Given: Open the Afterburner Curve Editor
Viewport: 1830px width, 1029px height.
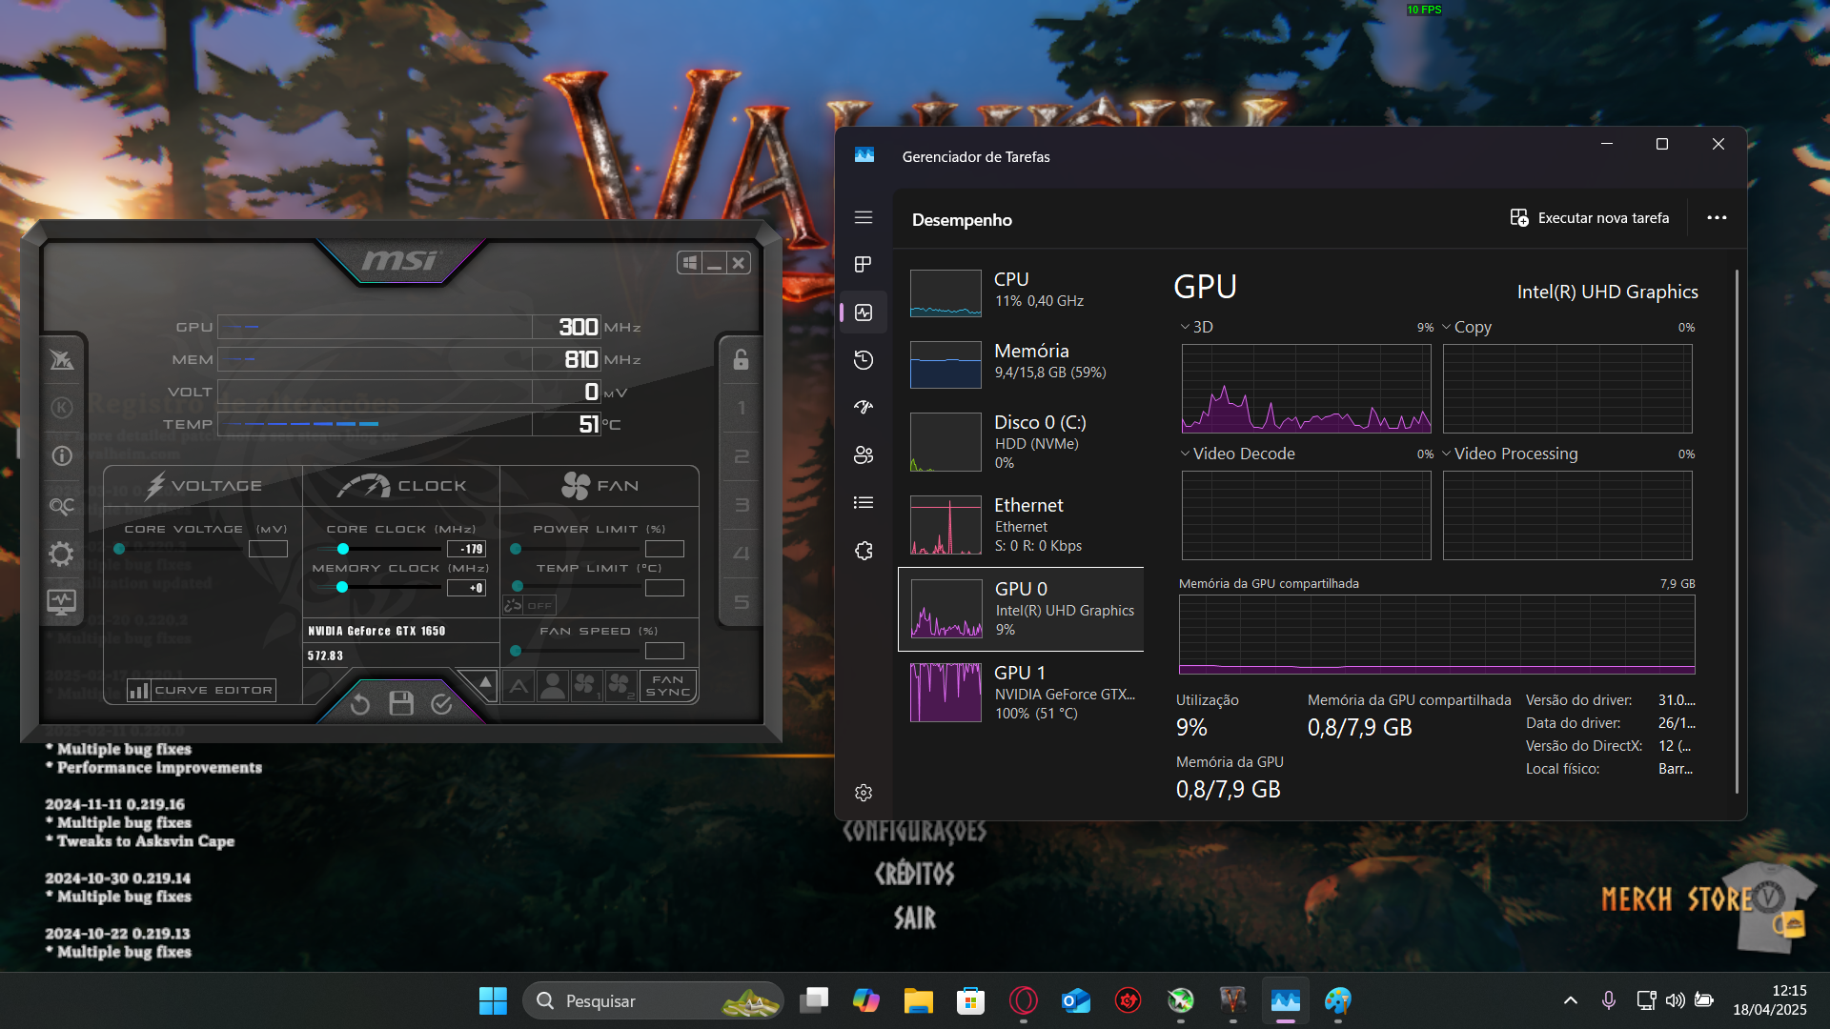Looking at the screenshot, I should coord(202,690).
